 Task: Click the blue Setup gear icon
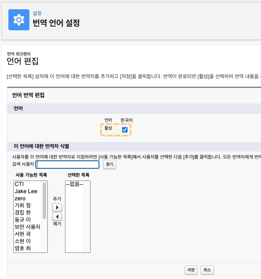[19, 20]
